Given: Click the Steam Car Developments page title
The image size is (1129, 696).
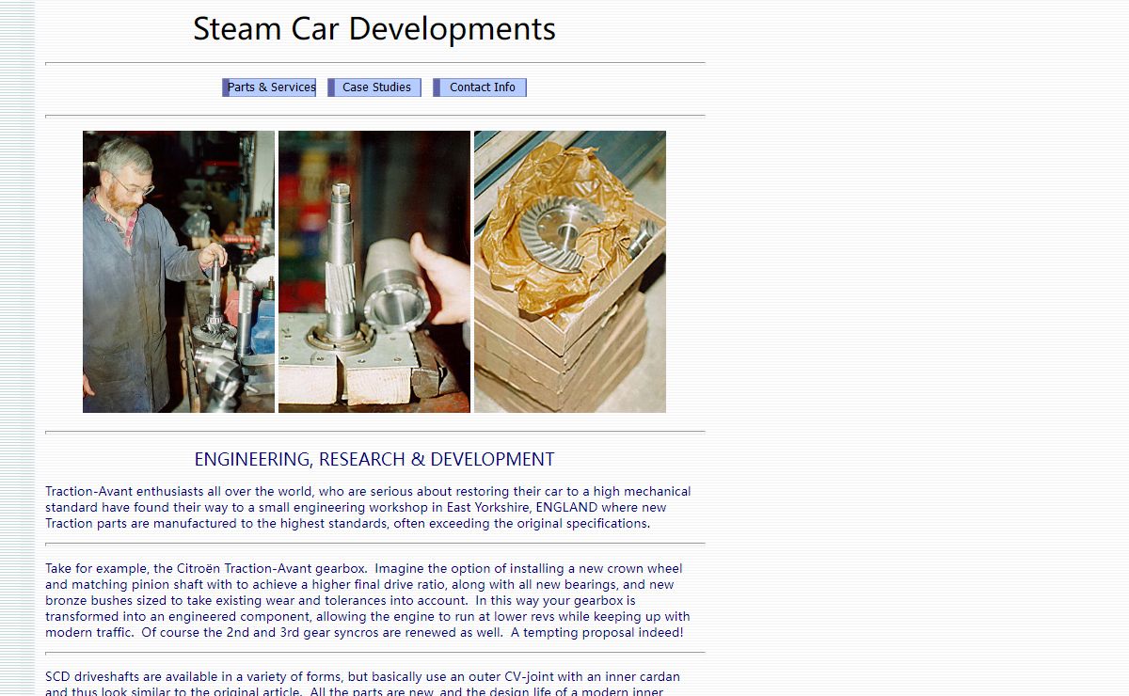Looking at the screenshot, I should 374,28.
